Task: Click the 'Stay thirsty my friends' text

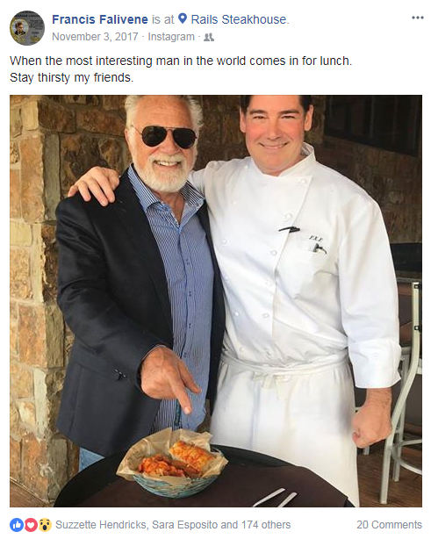Action: click(x=71, y=77)
